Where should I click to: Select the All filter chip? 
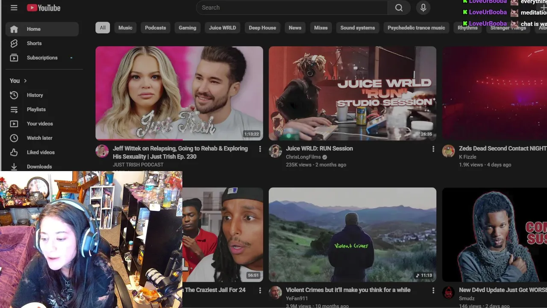tap(103, 28)
